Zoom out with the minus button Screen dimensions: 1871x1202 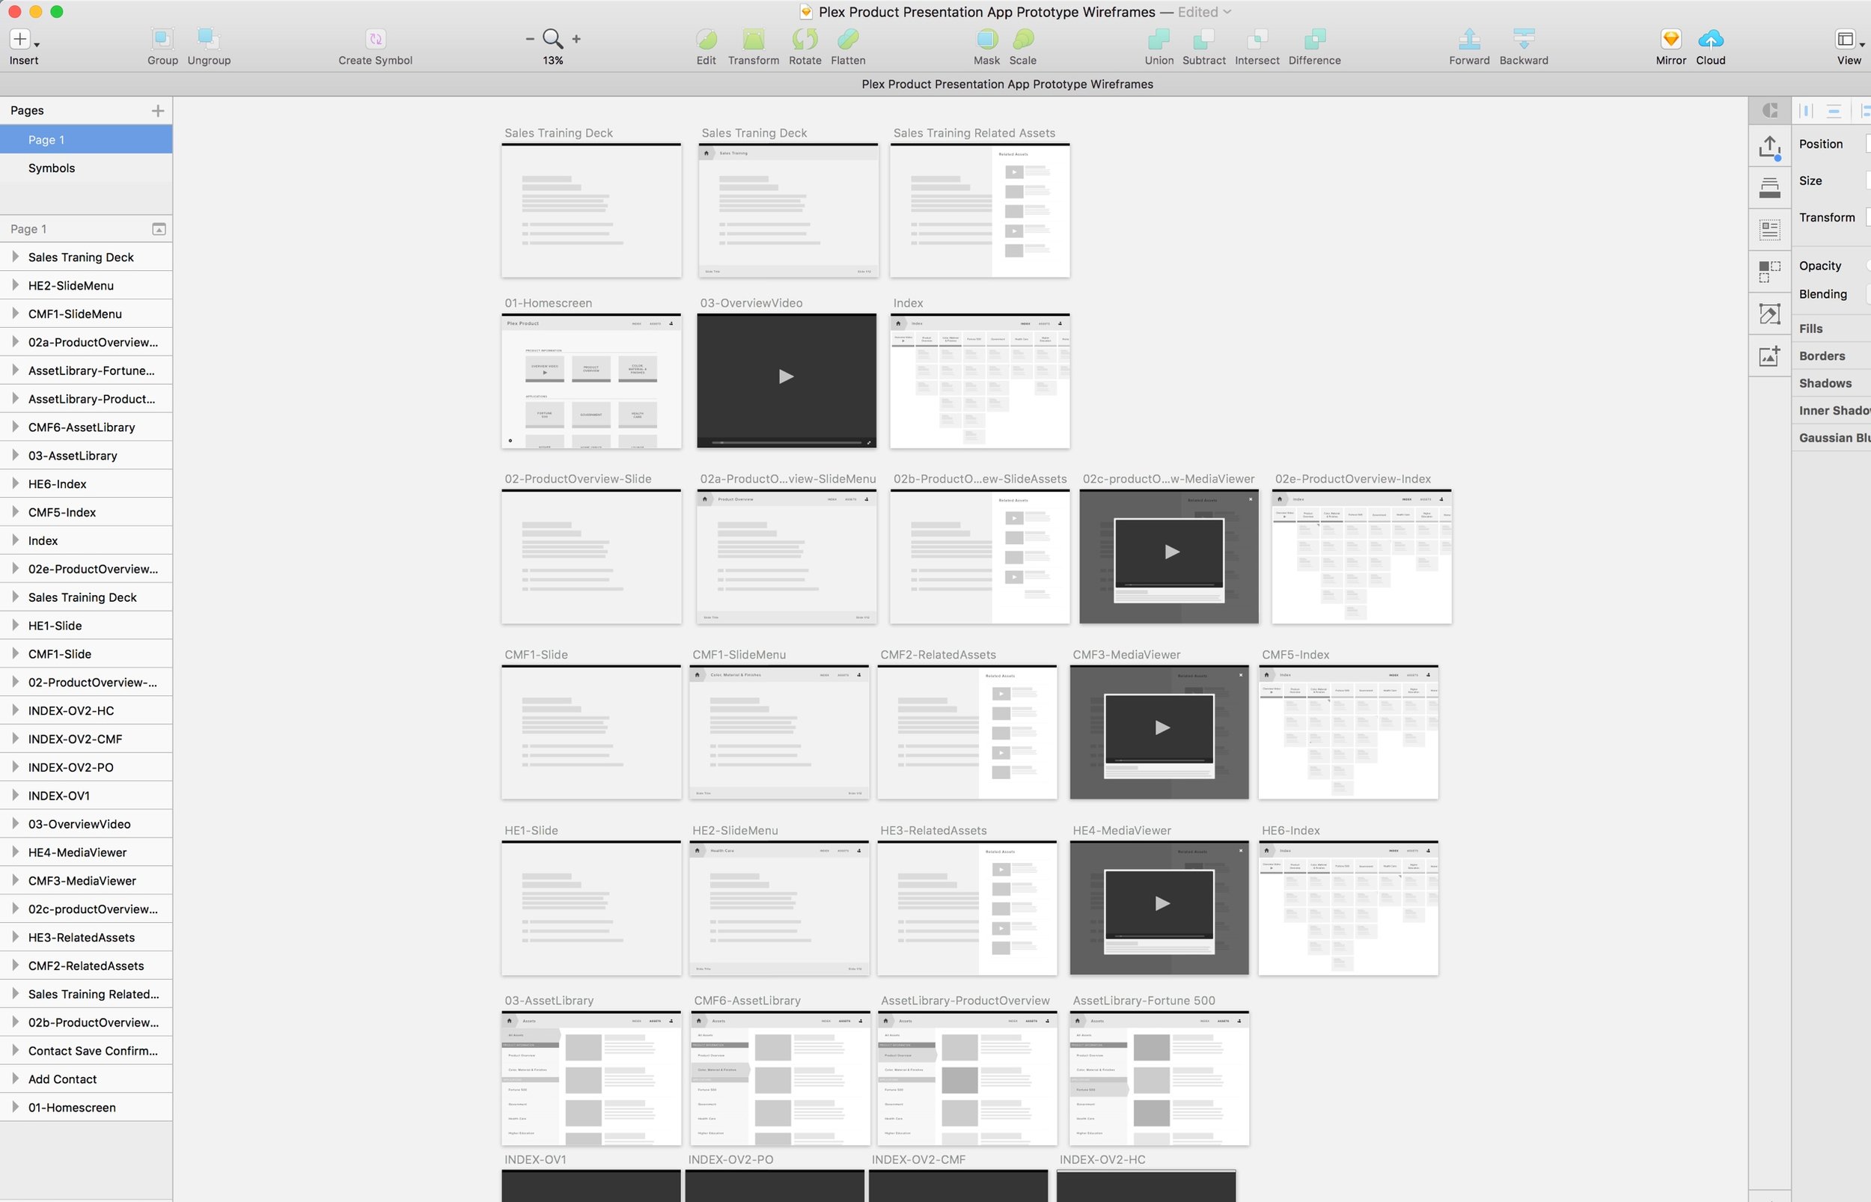[530, 38]
